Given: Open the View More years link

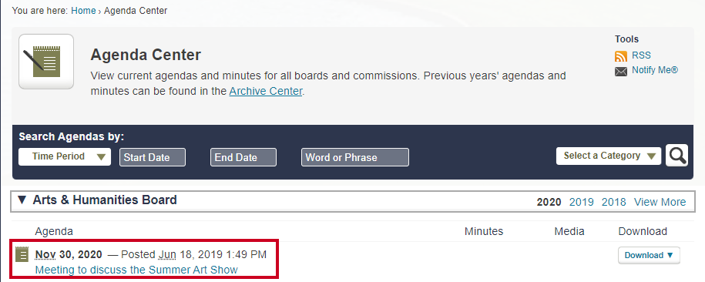Looking at the screenshot, I should click(660, 202).
